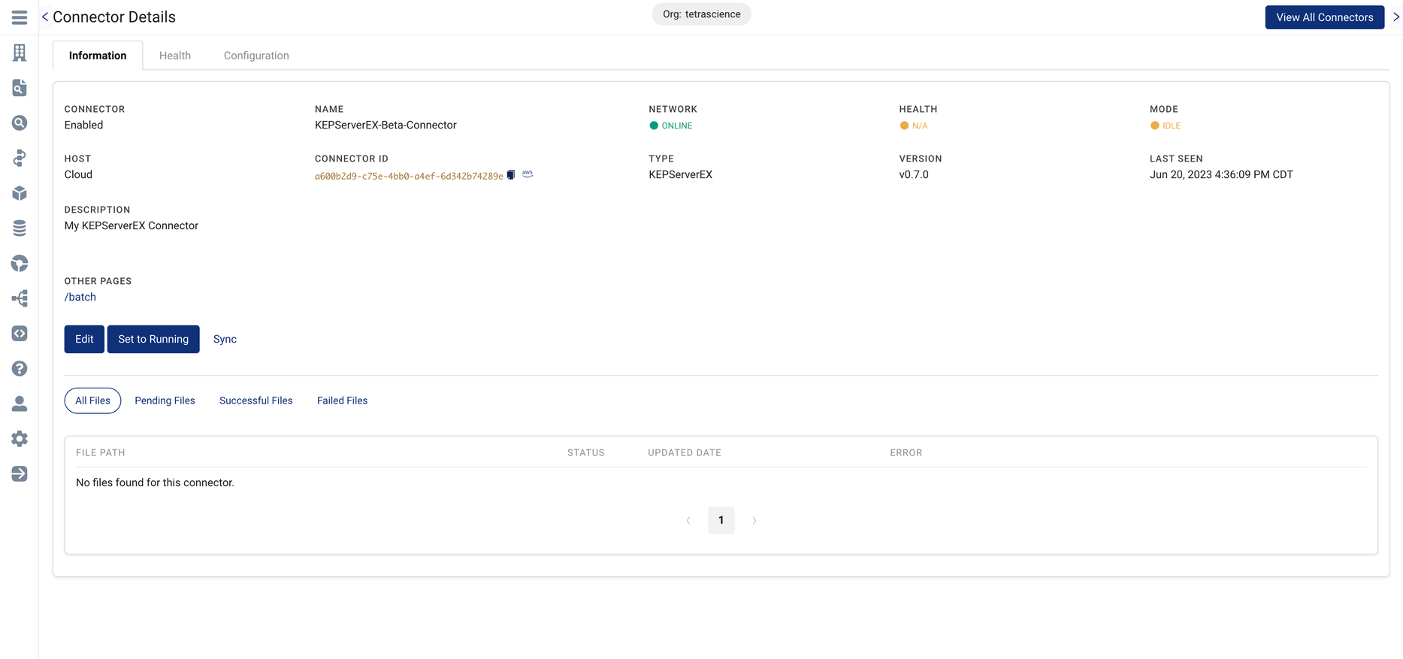This screenshot has width=1403, height=659.
Task: Switch to the Information tab
Action: 98,56
